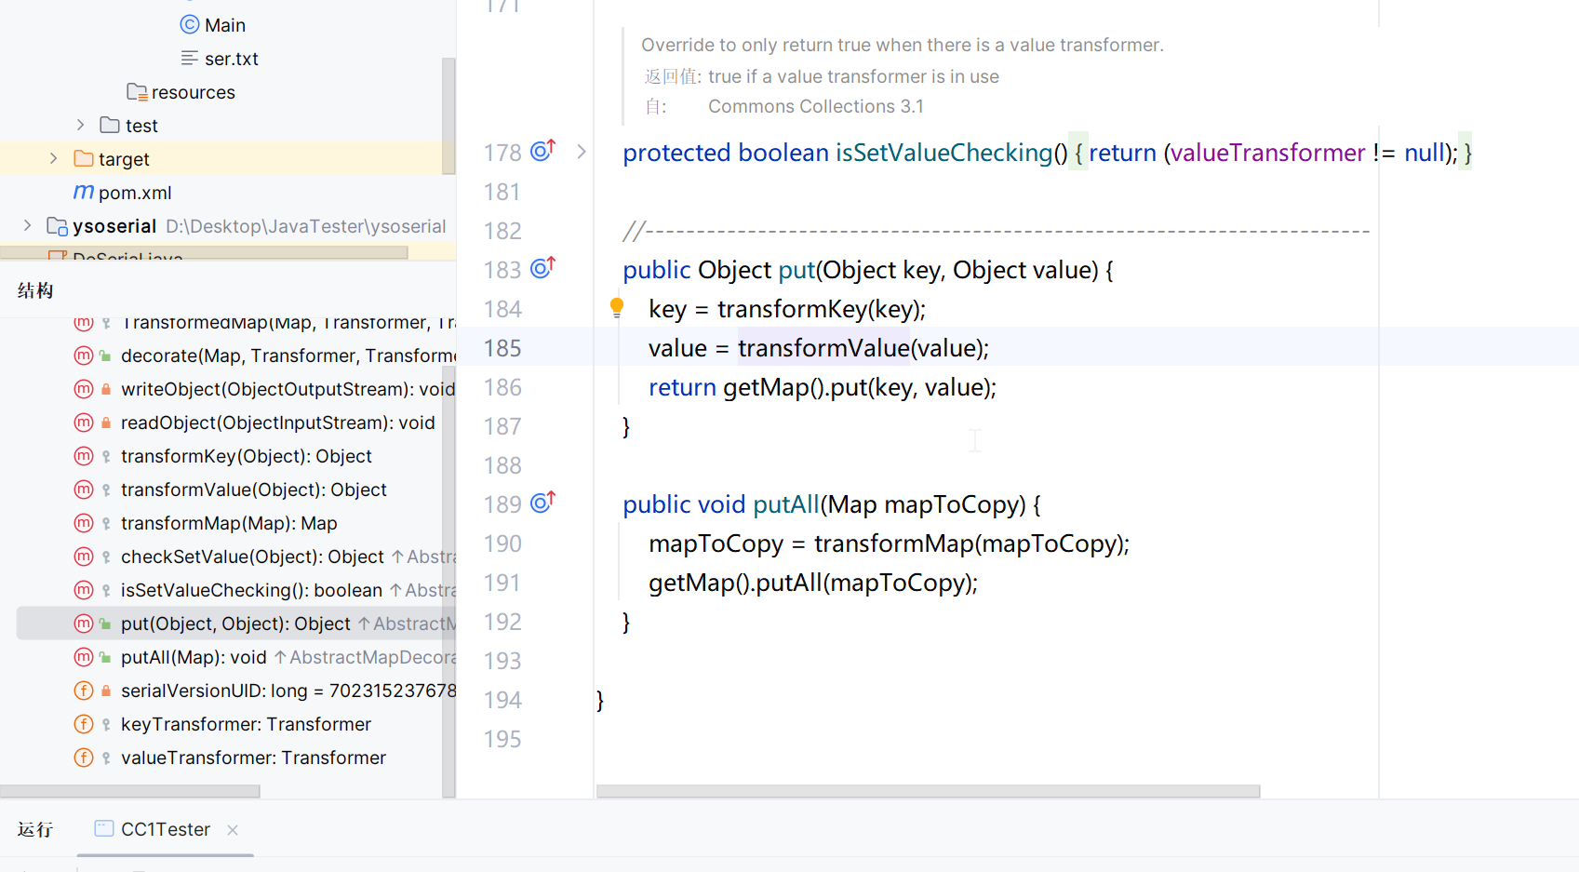Expand the target folder
Viewport: 1579px width, 872px height.
[54, 158]
